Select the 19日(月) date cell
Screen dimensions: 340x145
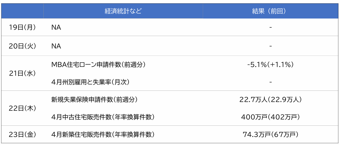pyautogui.click(x=22, y=27)
